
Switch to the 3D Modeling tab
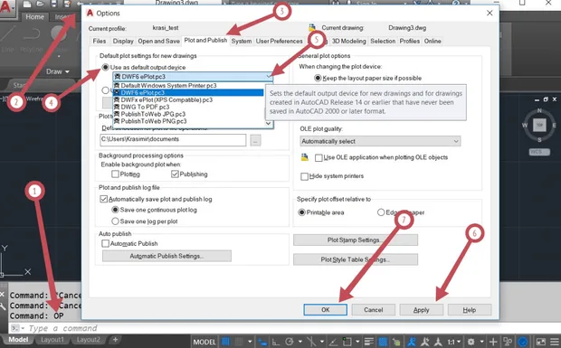click(348, 41)
